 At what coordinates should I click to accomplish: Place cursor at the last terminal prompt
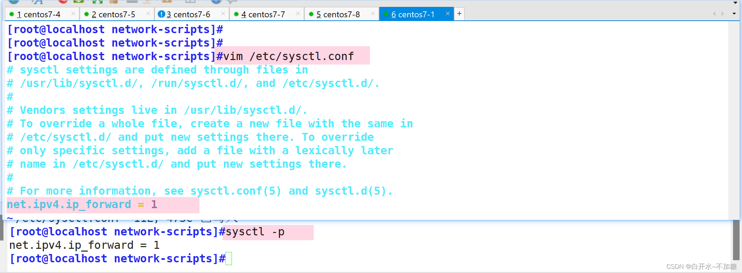coord(228,259)
